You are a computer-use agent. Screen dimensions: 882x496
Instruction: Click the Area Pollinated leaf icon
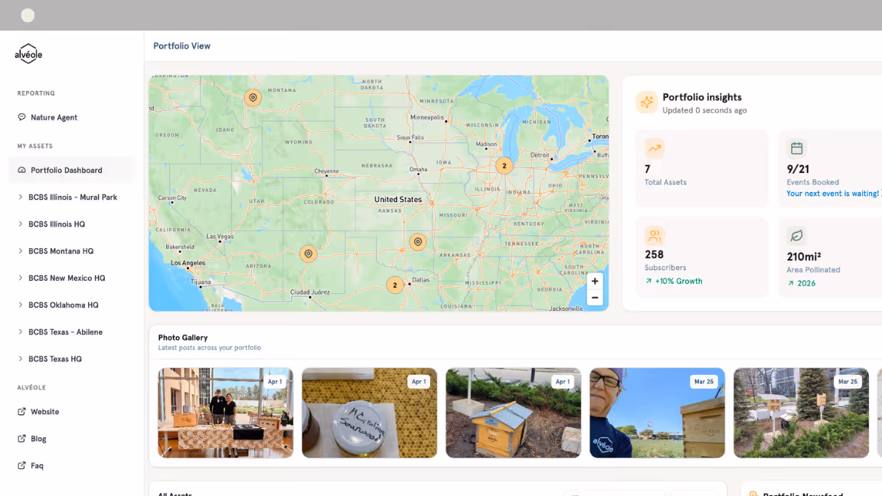tap(796, 236)
